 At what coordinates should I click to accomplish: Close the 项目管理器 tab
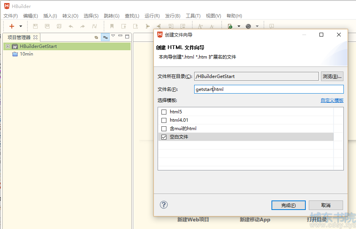tap(35, 37)
